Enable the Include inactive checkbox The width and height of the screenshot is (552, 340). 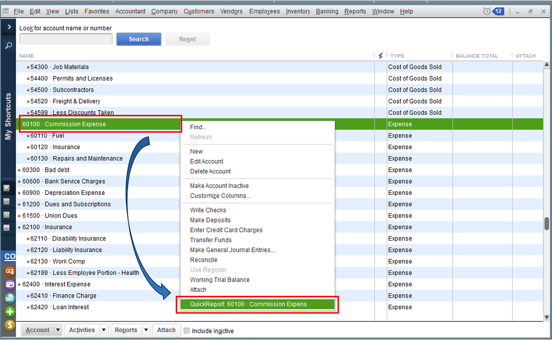pyautogui.click(x=187, y=331)
